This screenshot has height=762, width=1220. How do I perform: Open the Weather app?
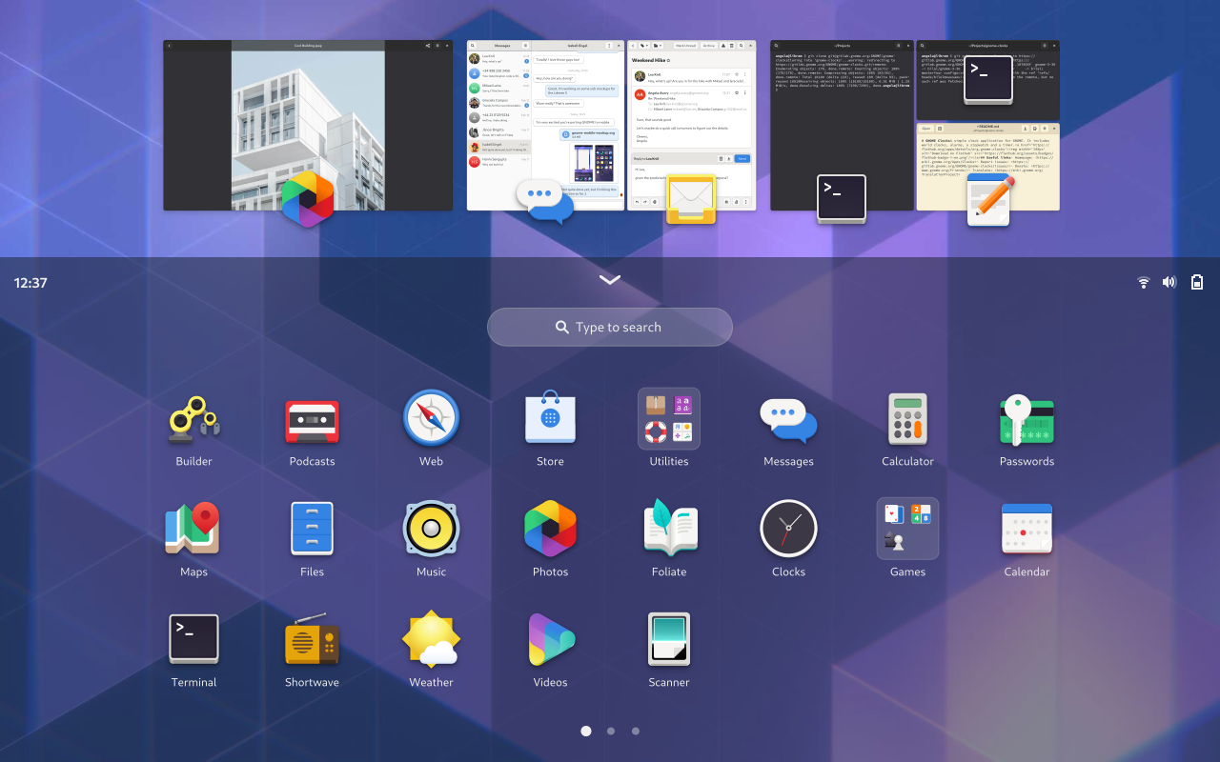pyautogui.click(x=431, y=640)
